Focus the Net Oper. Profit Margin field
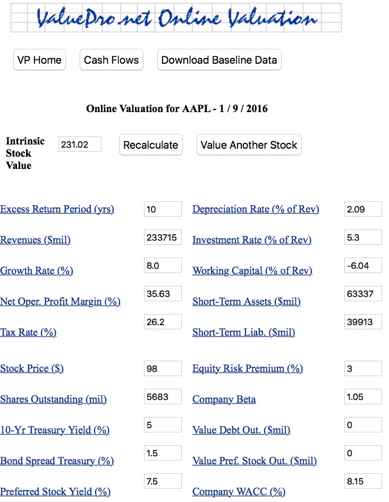Viewport: 389px width, 502px height. coord(162,293)
